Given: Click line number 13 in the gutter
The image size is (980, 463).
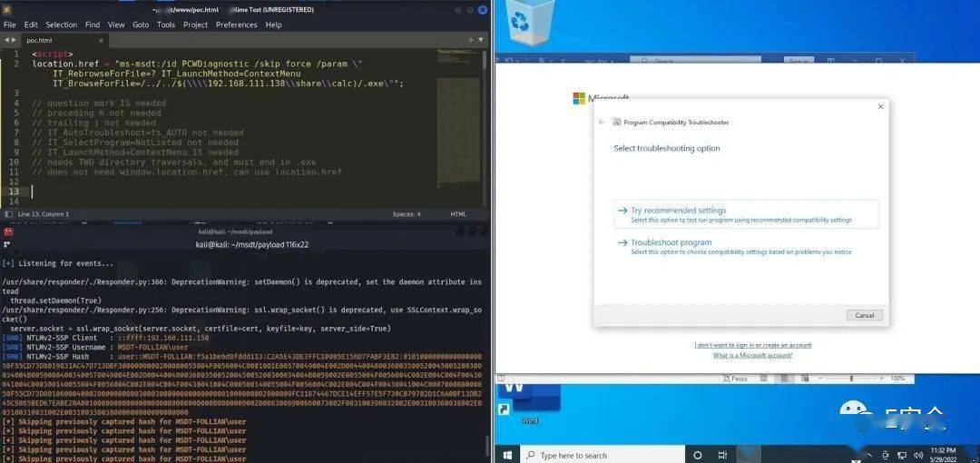Looking at the screenshot, I should click(x=15, y=192).
